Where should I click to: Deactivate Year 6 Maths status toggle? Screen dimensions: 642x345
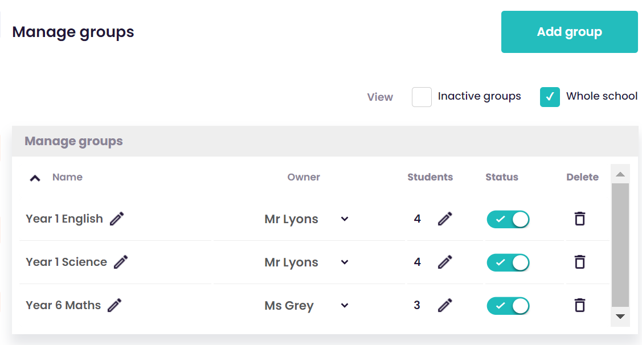[508, 306]
